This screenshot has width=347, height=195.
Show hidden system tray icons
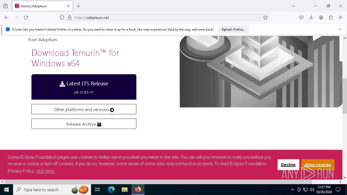[292, 190]
